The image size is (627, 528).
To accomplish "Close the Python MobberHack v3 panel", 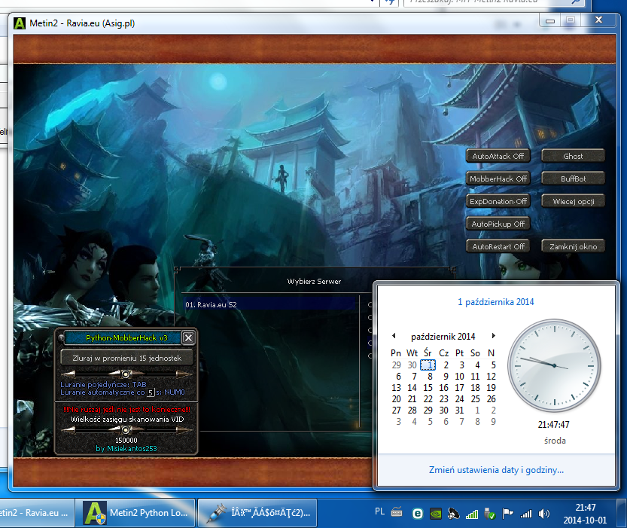I will coord(188,338).
